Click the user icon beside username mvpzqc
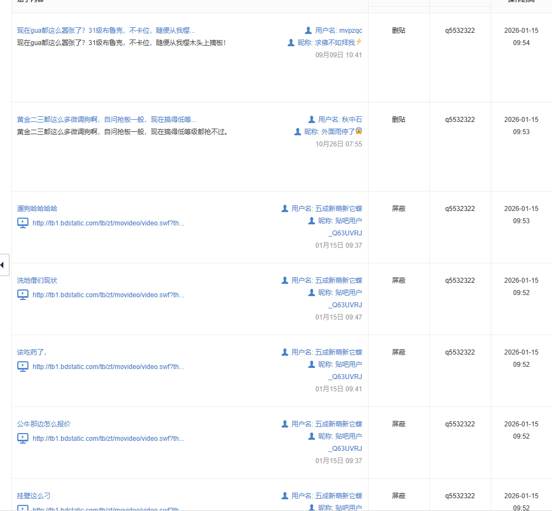This screenshot has width=552, height=511. [x=308, y=30]
